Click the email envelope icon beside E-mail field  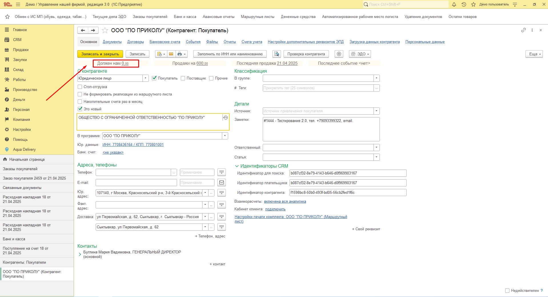222,182
